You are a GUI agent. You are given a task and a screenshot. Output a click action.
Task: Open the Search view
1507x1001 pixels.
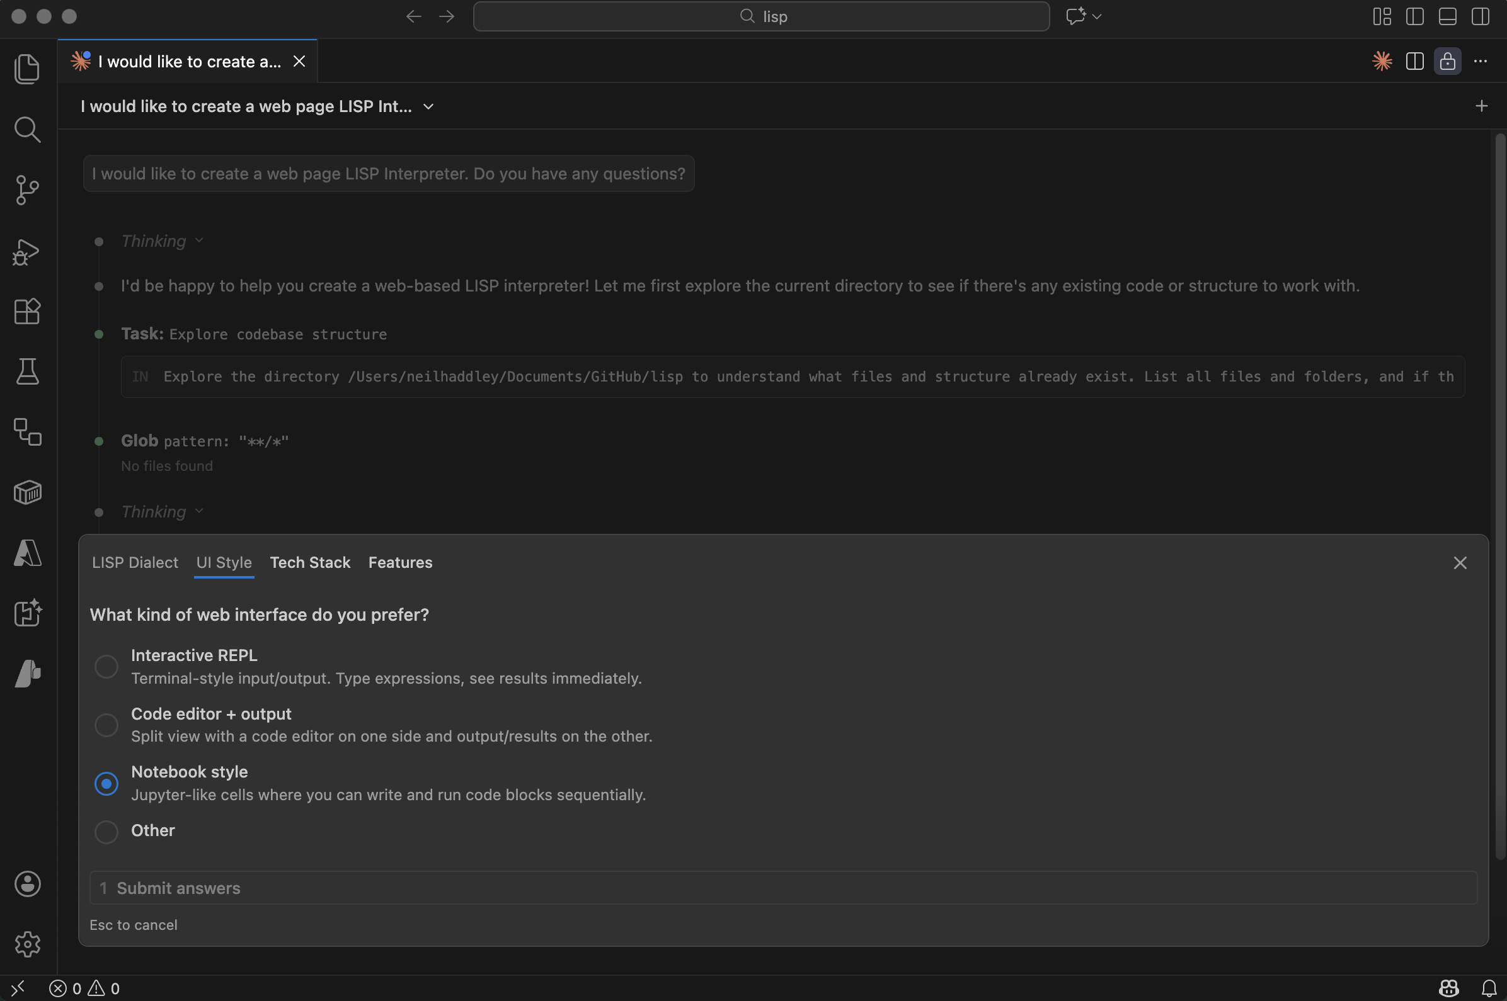(x=27, y=130)
